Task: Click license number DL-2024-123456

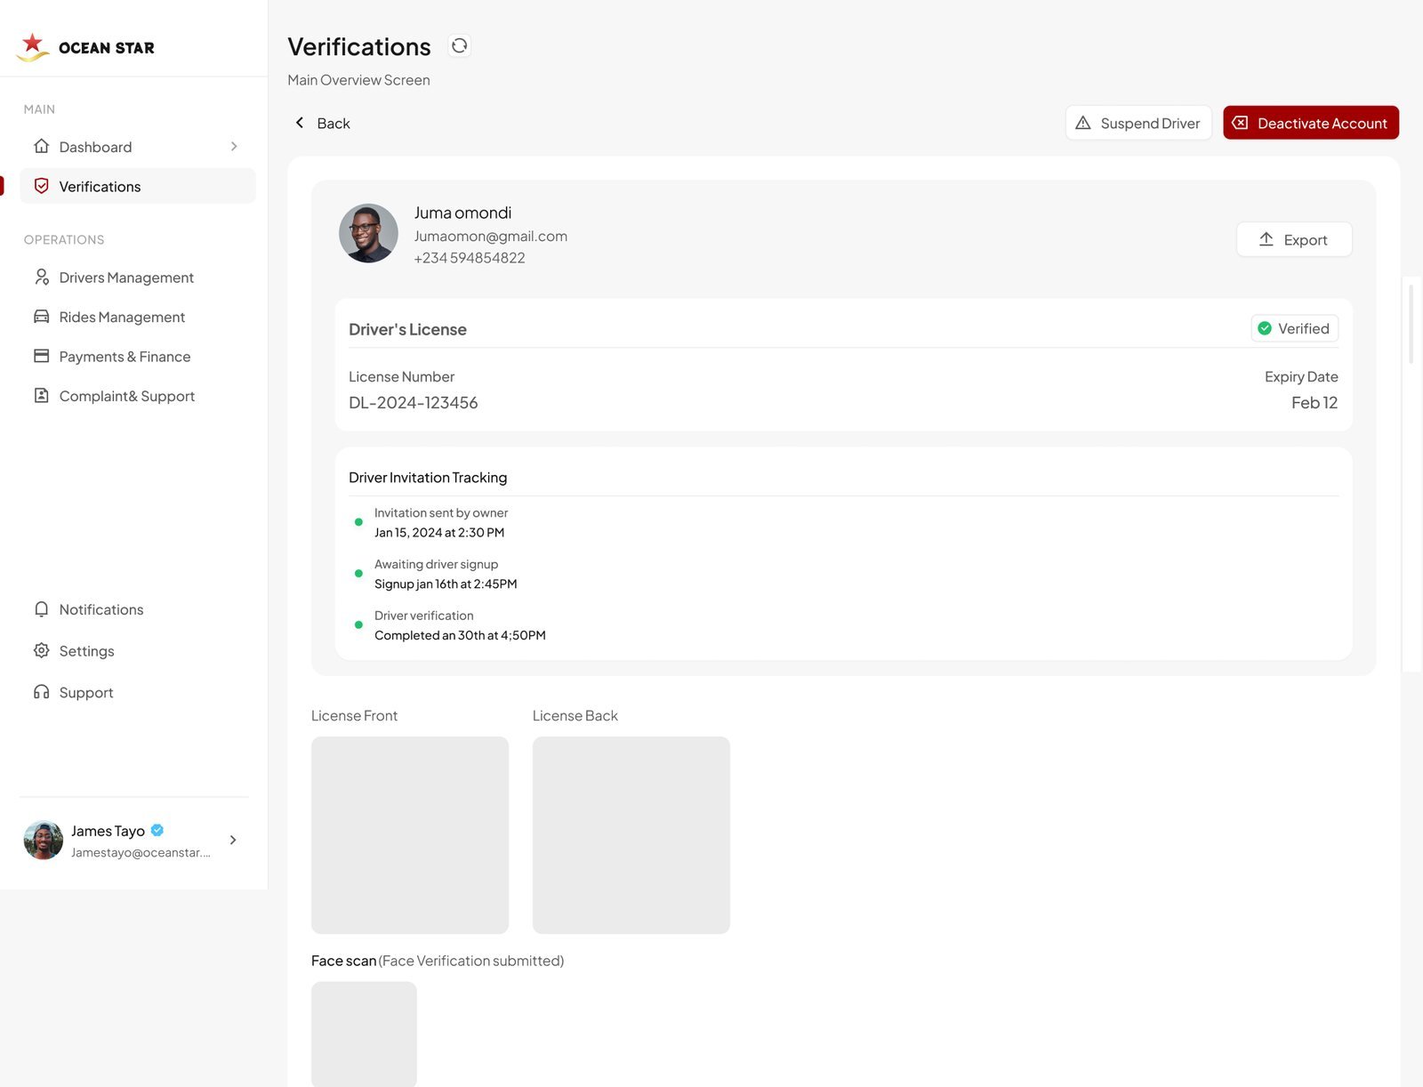Action: coord(414,403)
